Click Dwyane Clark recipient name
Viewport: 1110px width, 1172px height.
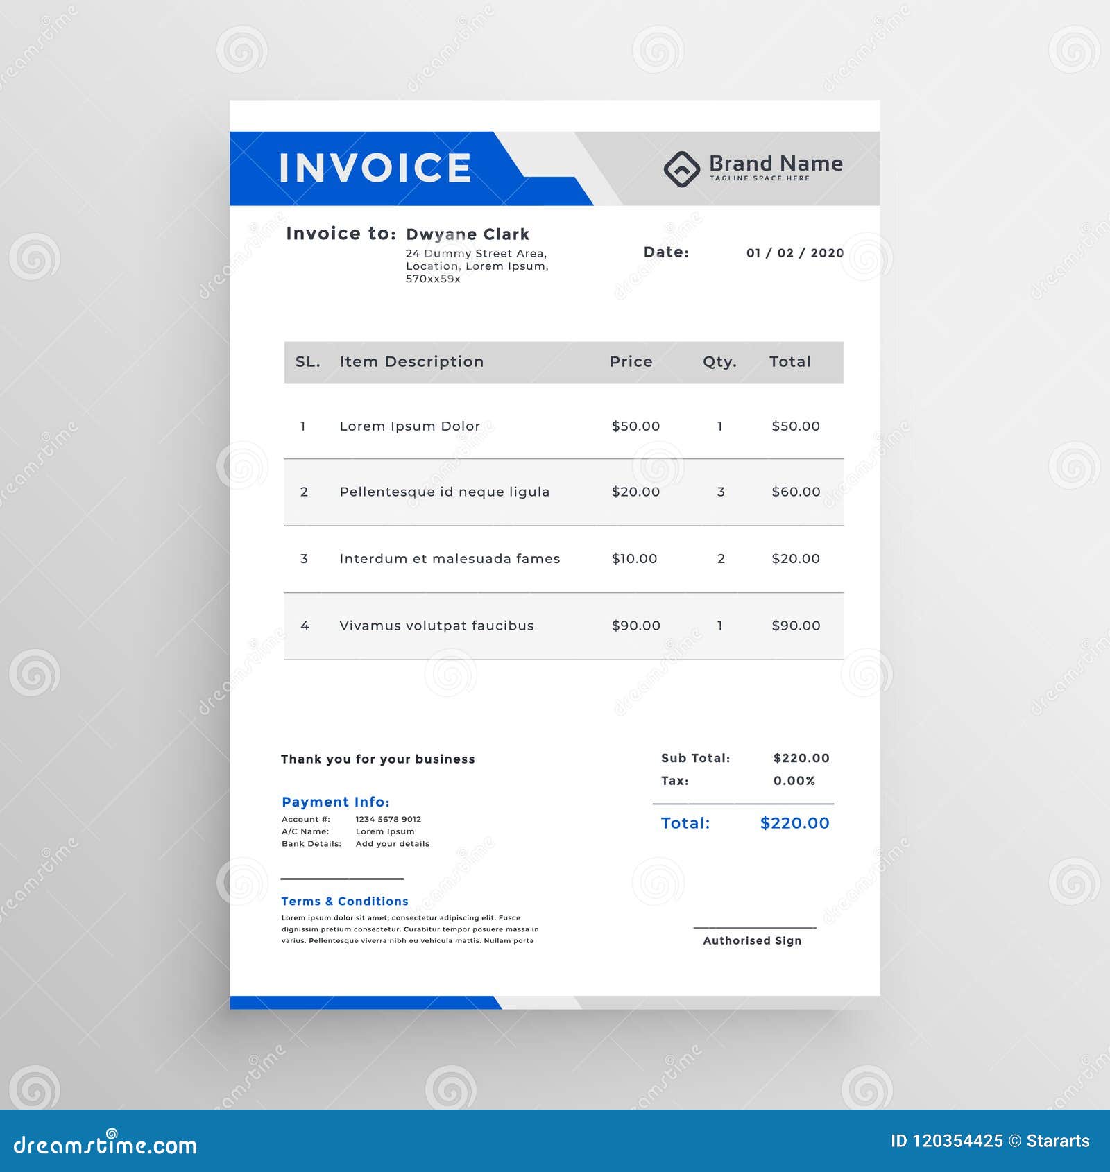[468, 234]
